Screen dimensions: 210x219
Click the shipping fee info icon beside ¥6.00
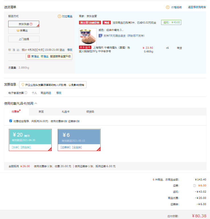pyautogui.click(x=194, y=186)
